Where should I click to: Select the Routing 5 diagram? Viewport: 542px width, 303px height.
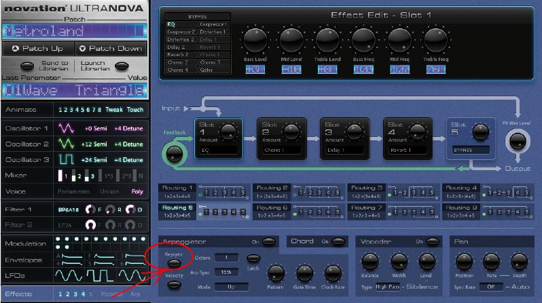[223, 211]
